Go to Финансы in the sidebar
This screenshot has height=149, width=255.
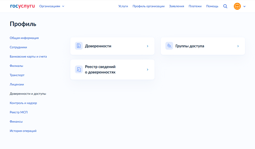[x=16, y=122]
